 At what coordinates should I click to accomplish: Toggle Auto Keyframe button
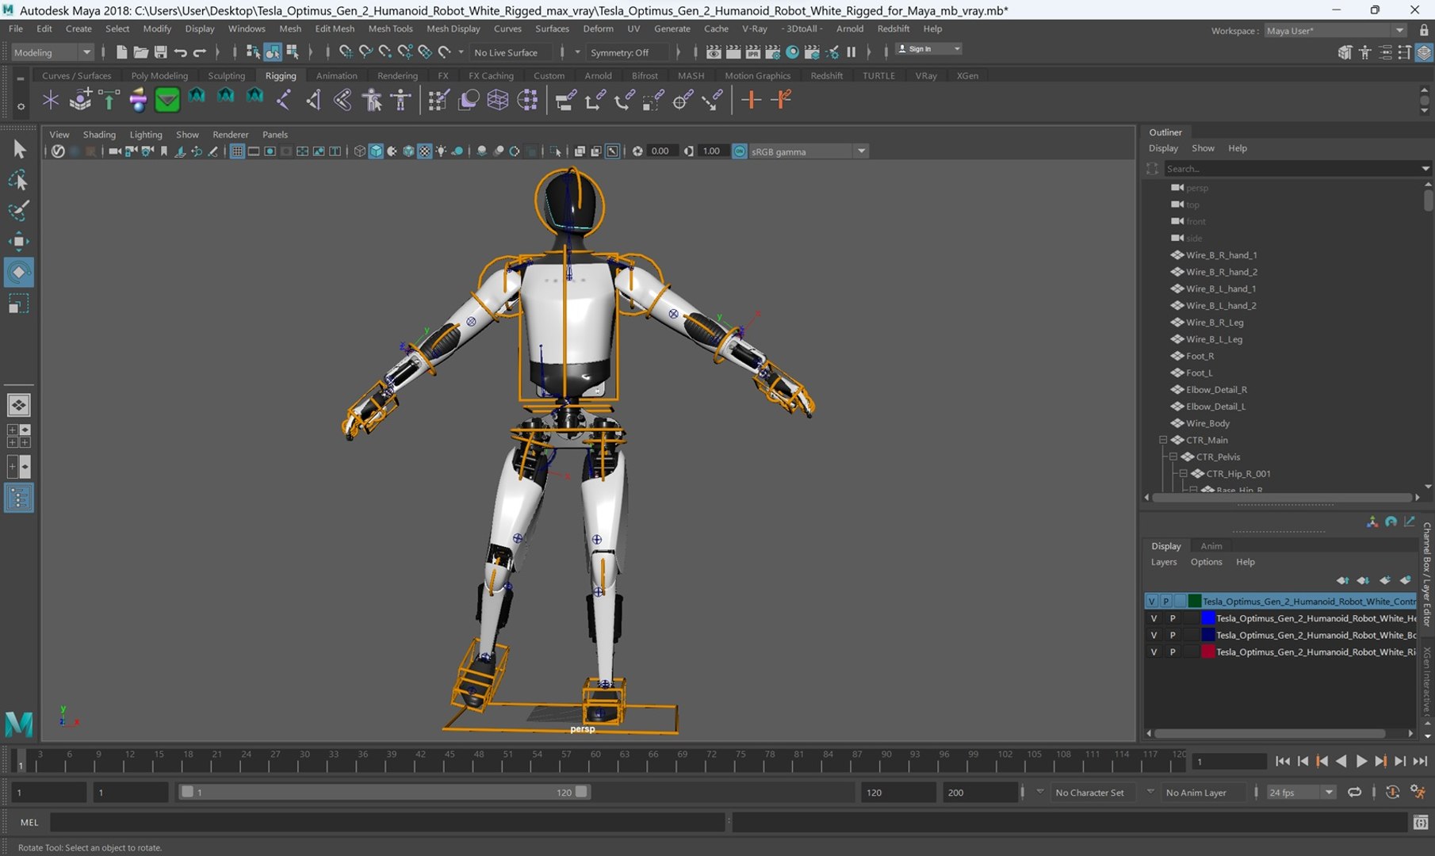click(x=1393, y=792)
